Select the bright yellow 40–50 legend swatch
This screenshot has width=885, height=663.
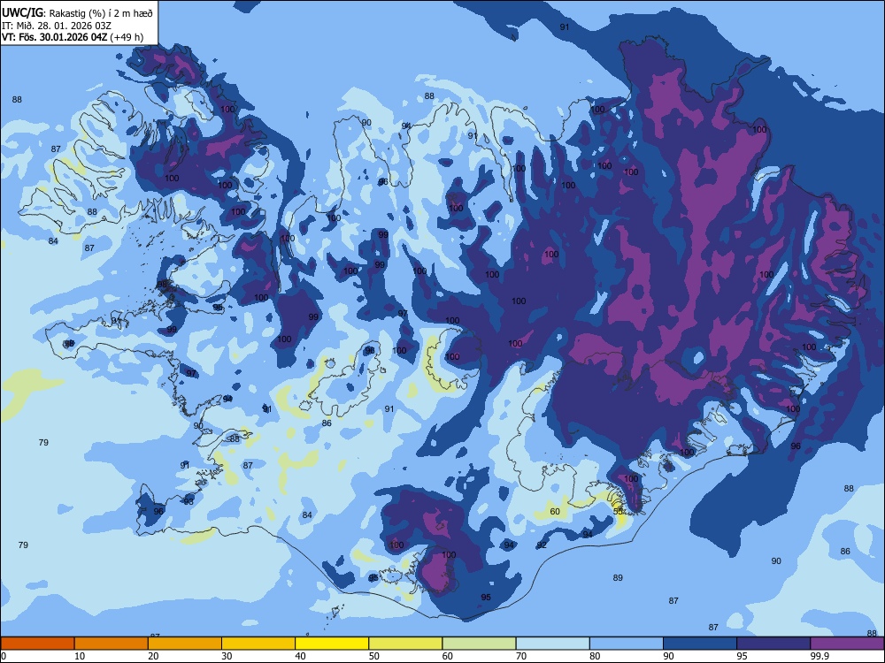point(332,644)
